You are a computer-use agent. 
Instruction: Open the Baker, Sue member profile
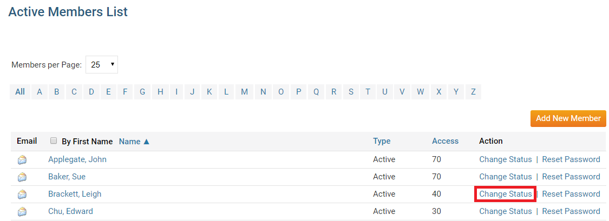click(x=67, y=177)
